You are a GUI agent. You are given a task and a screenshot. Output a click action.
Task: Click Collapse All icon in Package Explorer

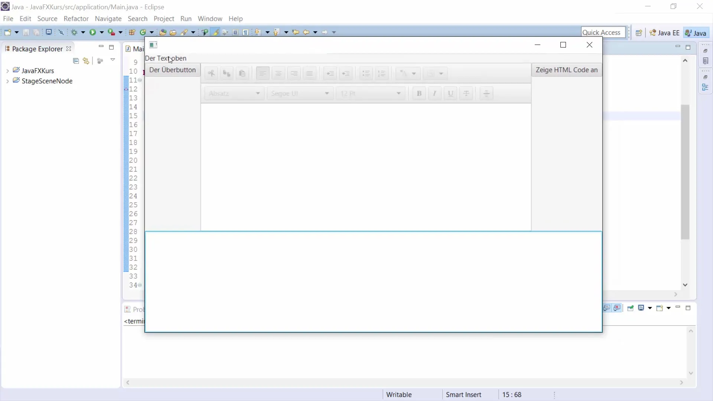point(76,61)
